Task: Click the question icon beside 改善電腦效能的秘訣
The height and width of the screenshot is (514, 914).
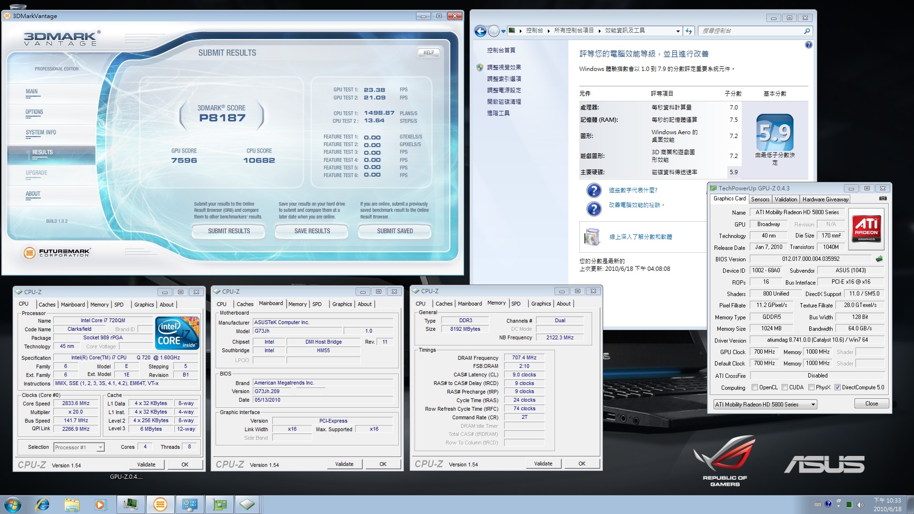Action: [x=594, y=208]
